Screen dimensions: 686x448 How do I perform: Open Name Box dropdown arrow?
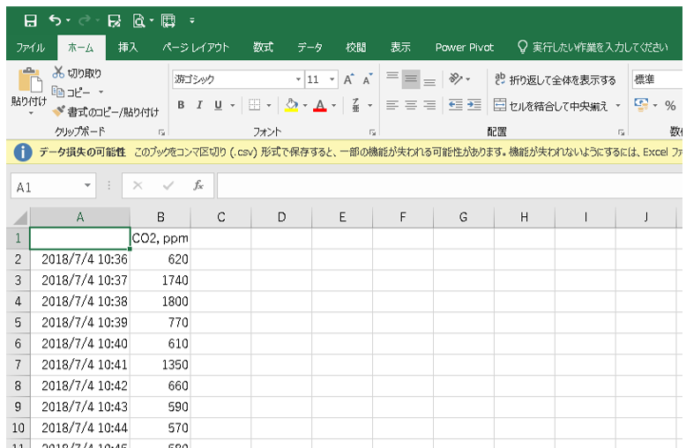(x=87, y=185)
